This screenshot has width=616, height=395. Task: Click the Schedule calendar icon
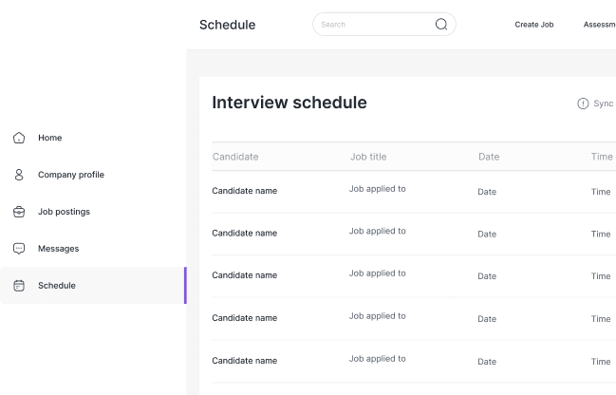(19, 286)
